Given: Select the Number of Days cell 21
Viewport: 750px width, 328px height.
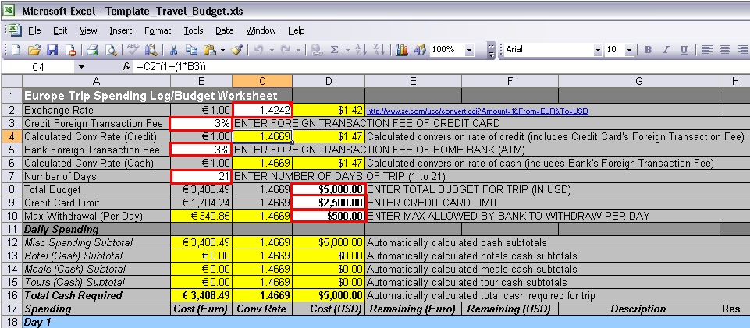Looking at the screenshot, I should click(x=201, y=176).
